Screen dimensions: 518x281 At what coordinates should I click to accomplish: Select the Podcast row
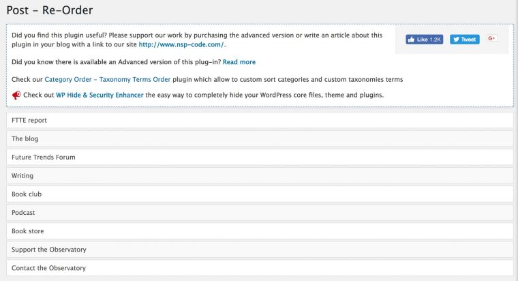[x=260, y=213]
